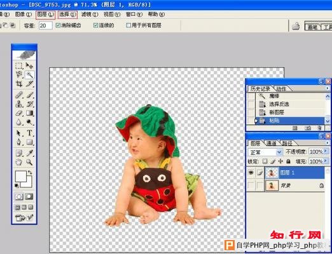Screen dimensions: 332x254
Task: Click the delete state trash icon in History
Action: 319,128
